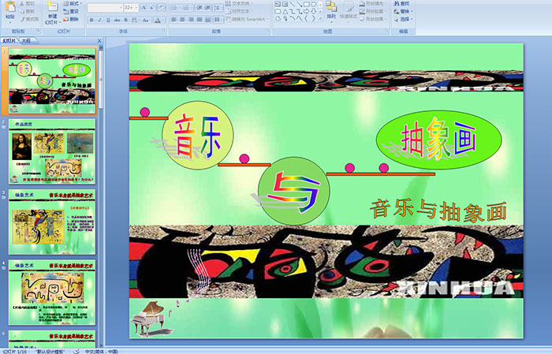Image resolution: width=552 pixels, height=354 pixels.
Task: Select the Oval shape
Action: click(x=314, y=4)
